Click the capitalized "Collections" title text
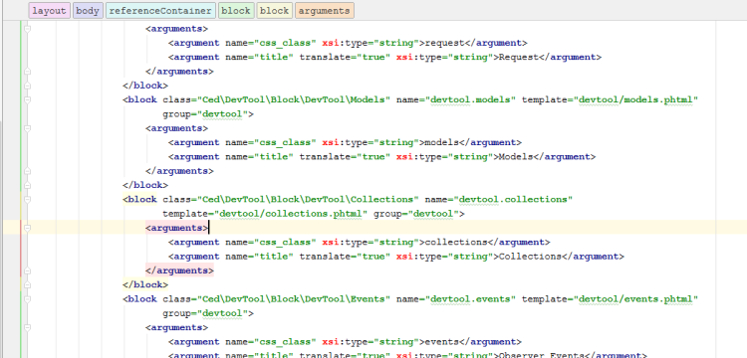Image resolution: width=747 pixels, height=358 pixels. [530, 257]
